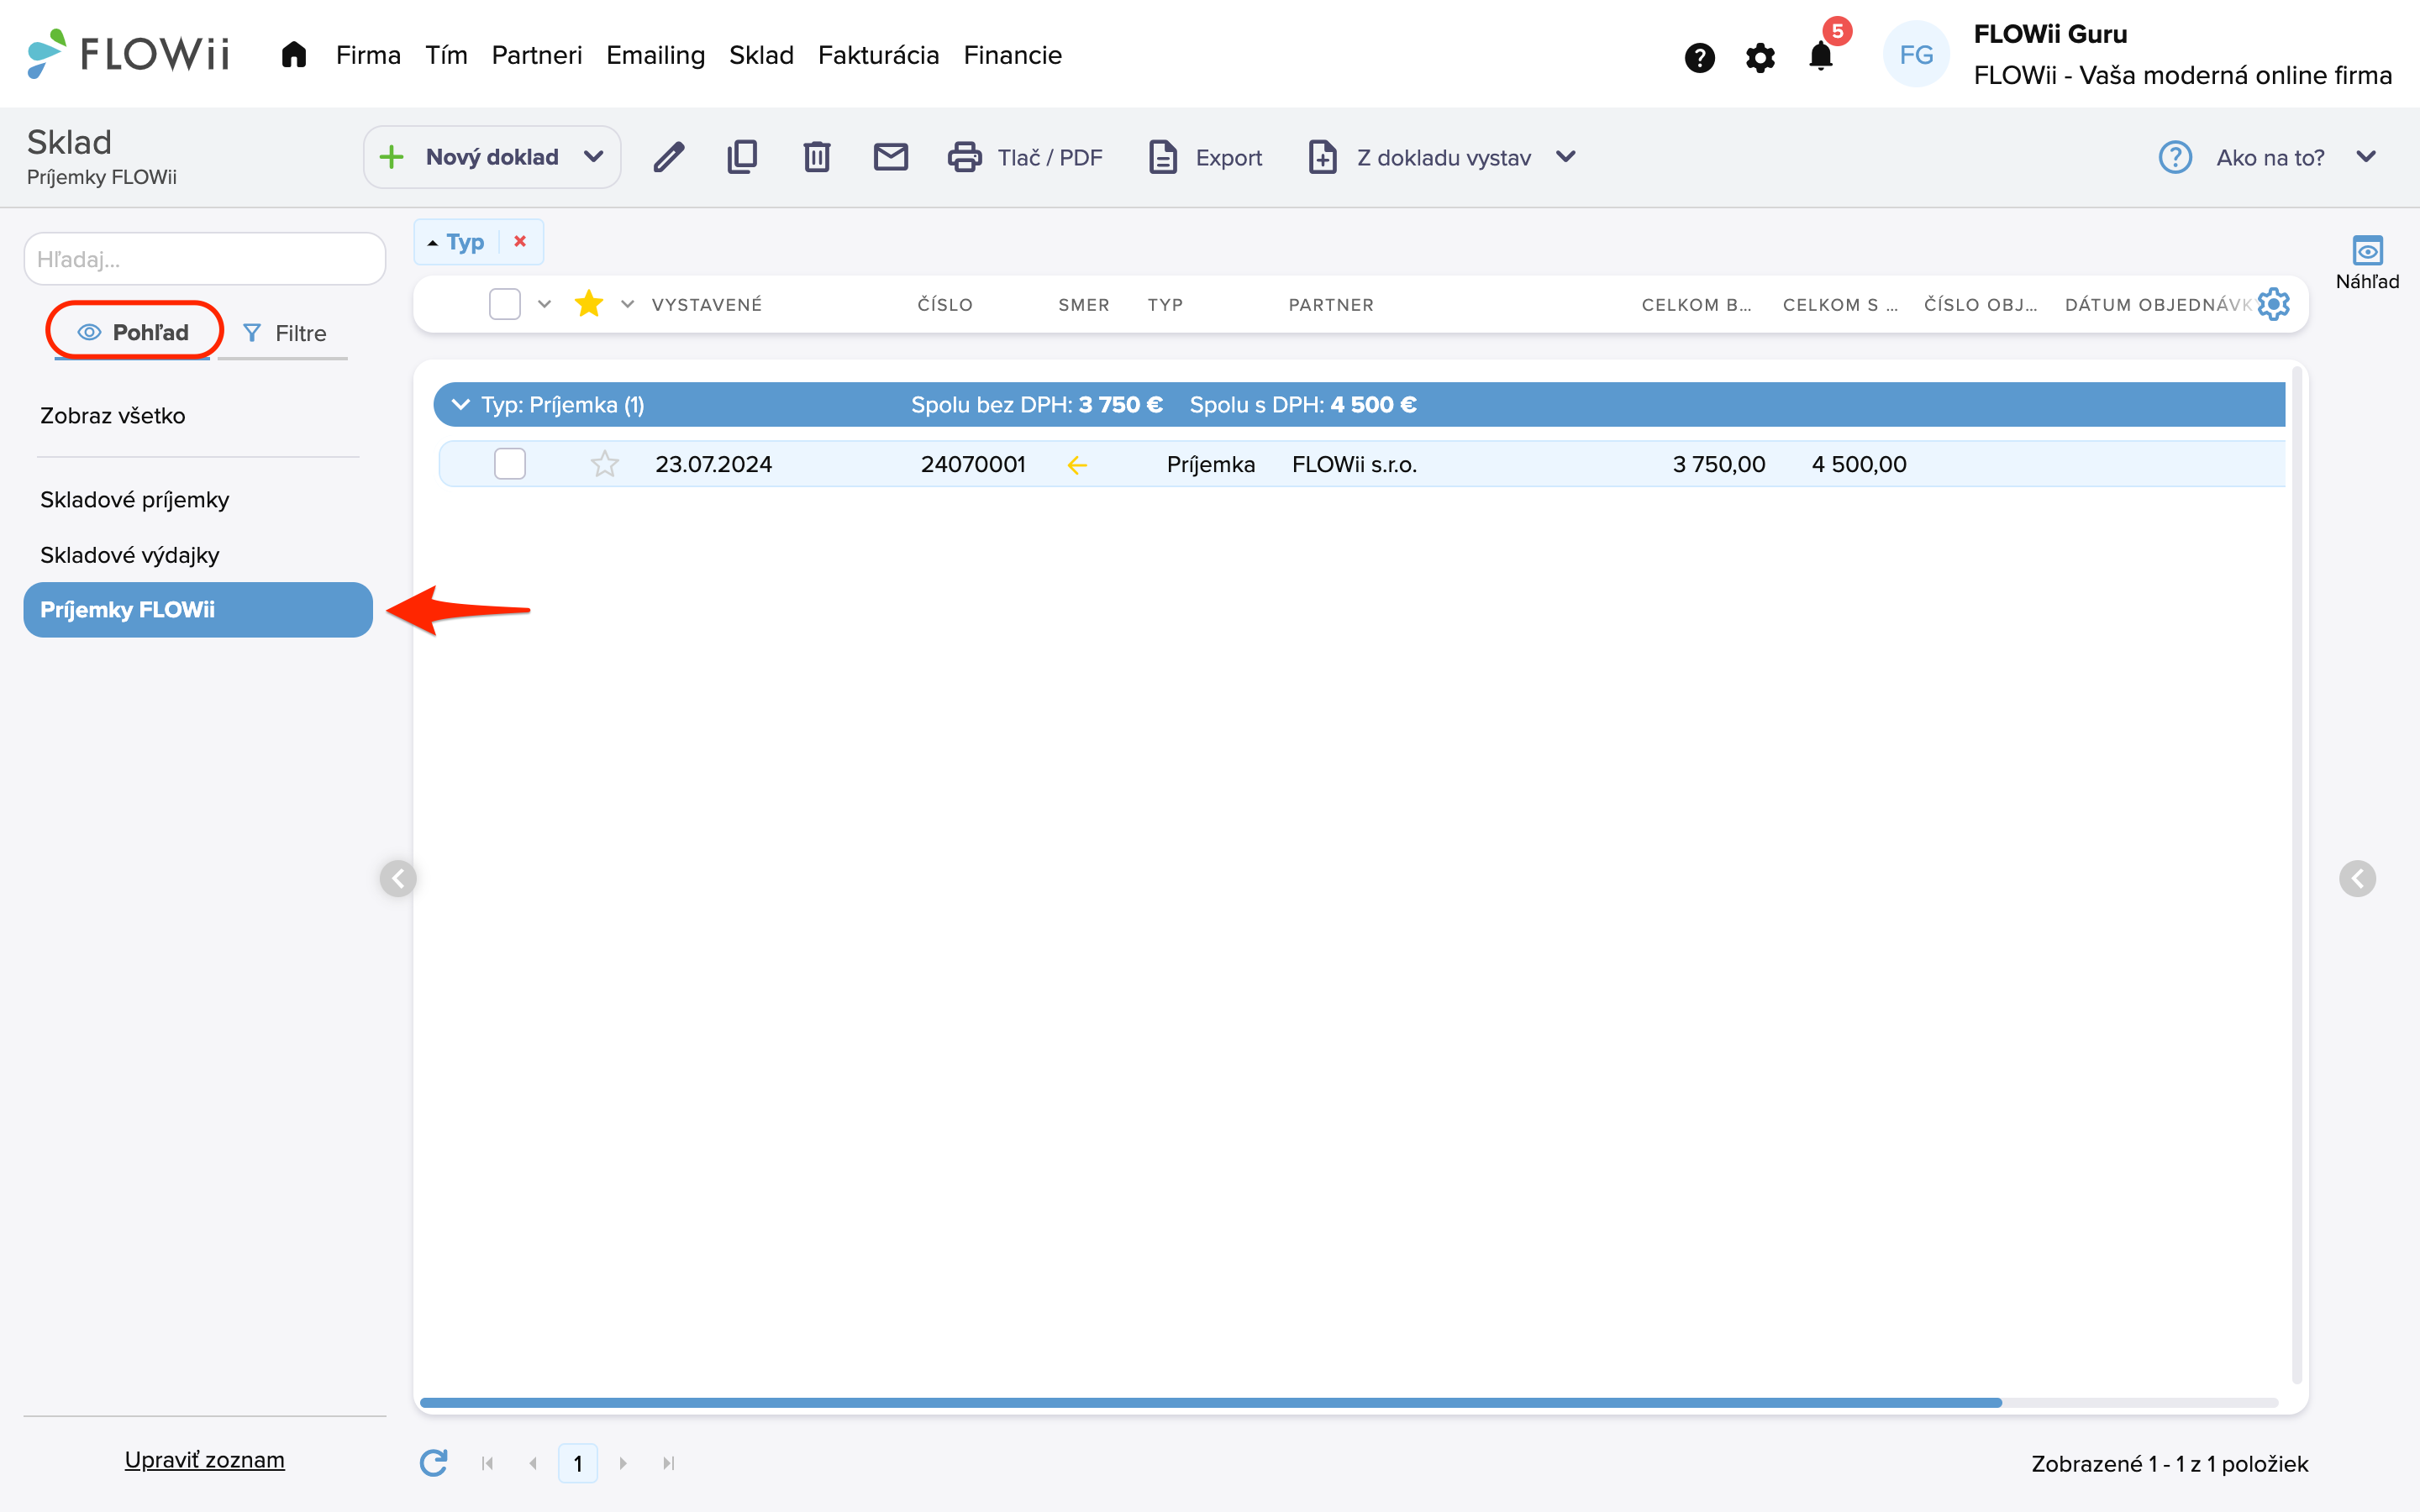Click the FLOWii logo
2420x1512 pixels.
[129, 53]
